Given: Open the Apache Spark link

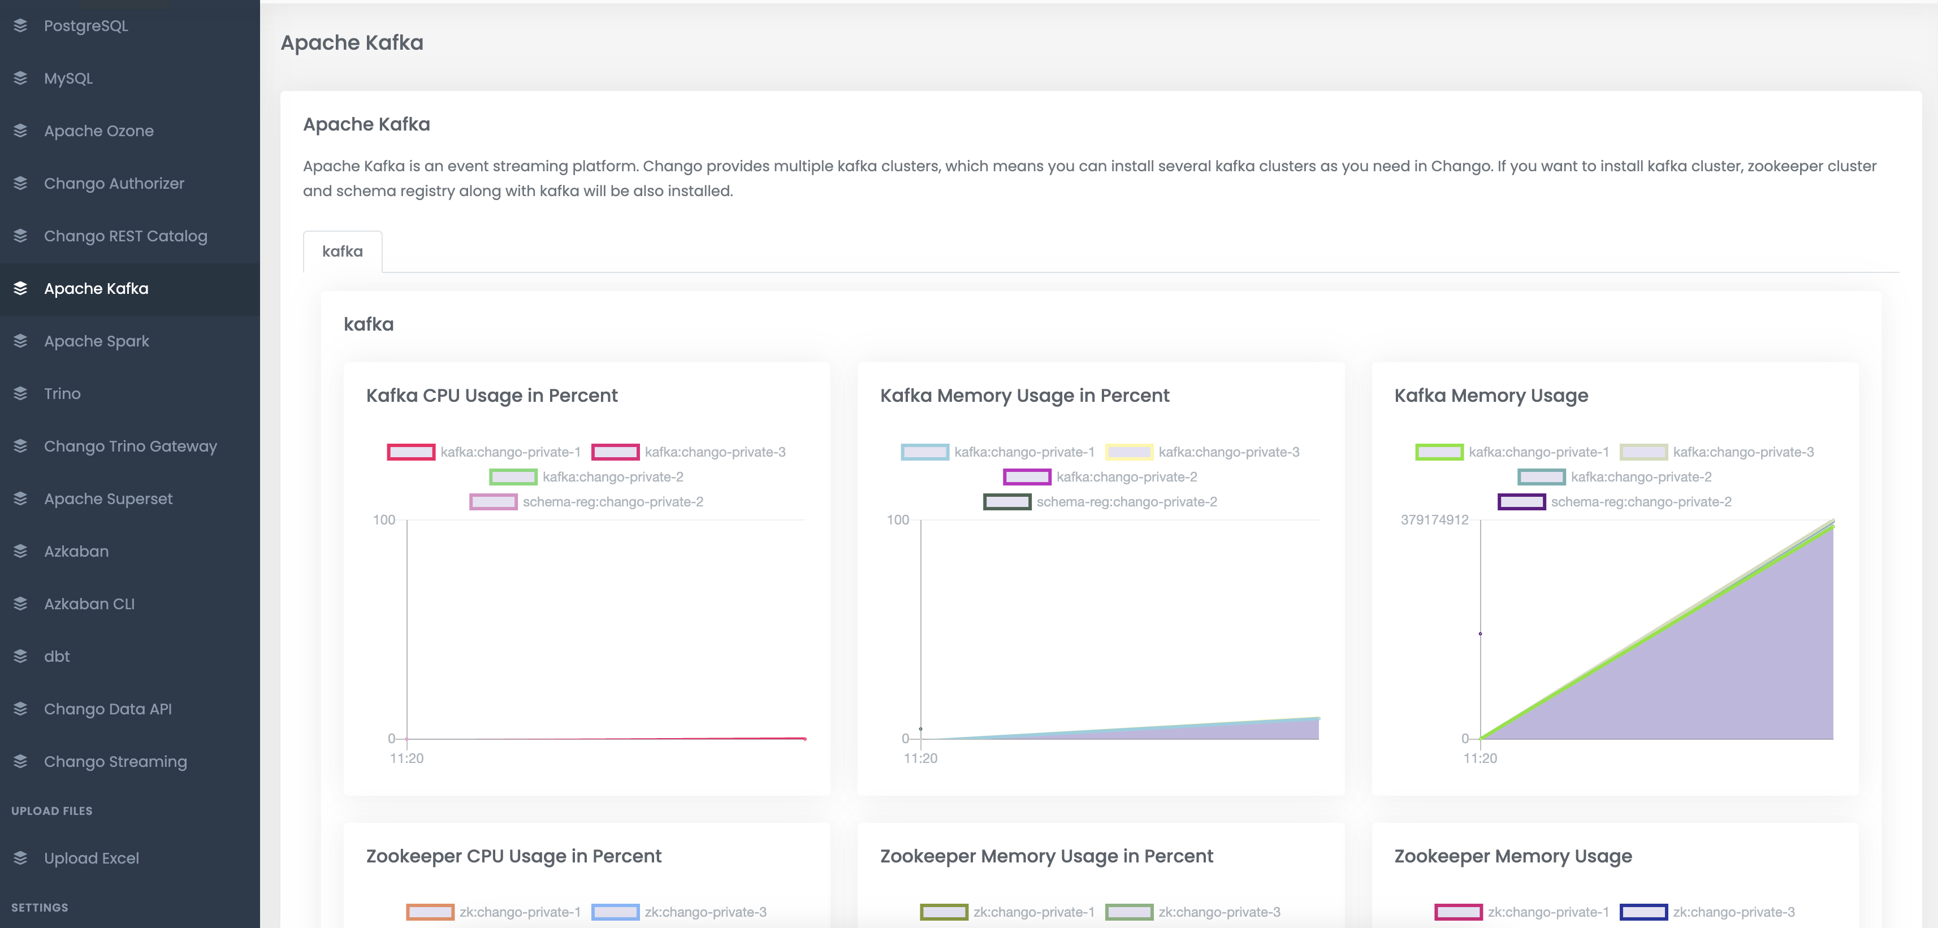Looking at the screenshot, I should pos(129,341).
